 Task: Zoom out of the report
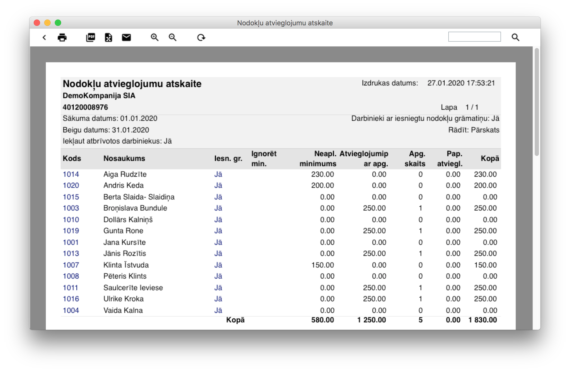point(173,37)
